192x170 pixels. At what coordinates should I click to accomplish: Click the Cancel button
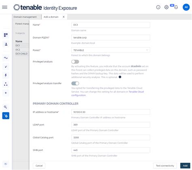[x=39, y=166]
